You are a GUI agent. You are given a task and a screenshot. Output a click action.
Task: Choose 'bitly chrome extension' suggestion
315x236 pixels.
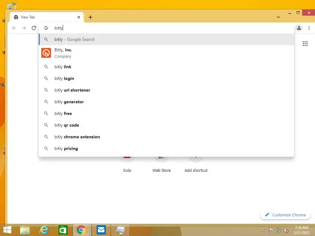pyautogui.click(x=166, y=137)
